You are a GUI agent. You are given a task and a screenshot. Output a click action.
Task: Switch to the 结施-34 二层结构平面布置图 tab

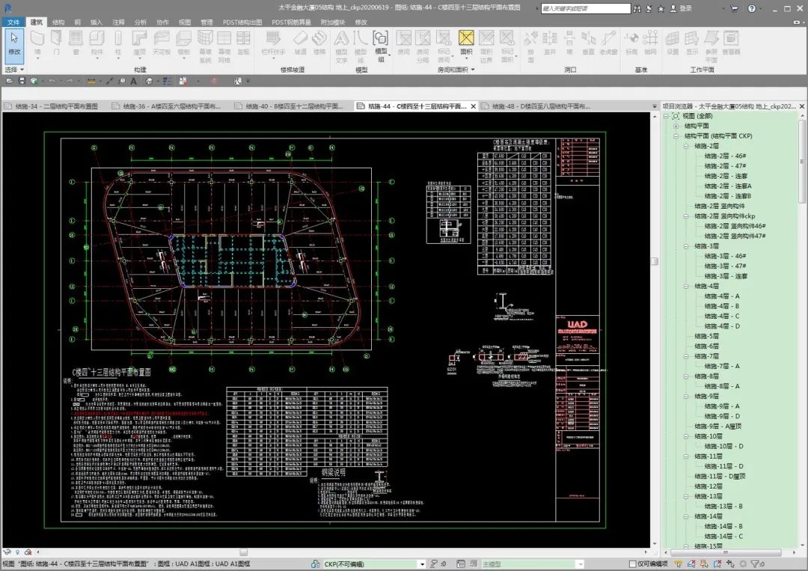55,106
